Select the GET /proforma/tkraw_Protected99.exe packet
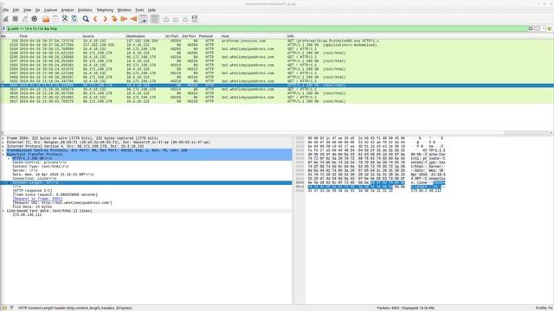 (277, 41)
